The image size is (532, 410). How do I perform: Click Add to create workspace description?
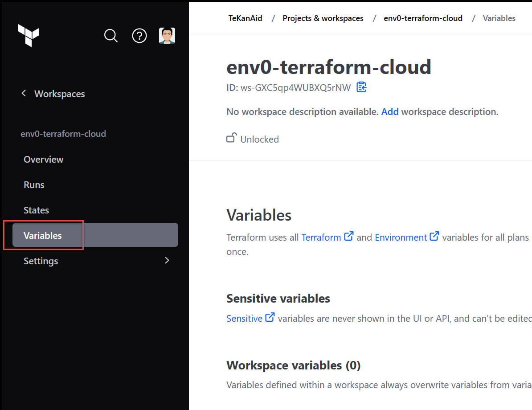(x=390, y=111)
